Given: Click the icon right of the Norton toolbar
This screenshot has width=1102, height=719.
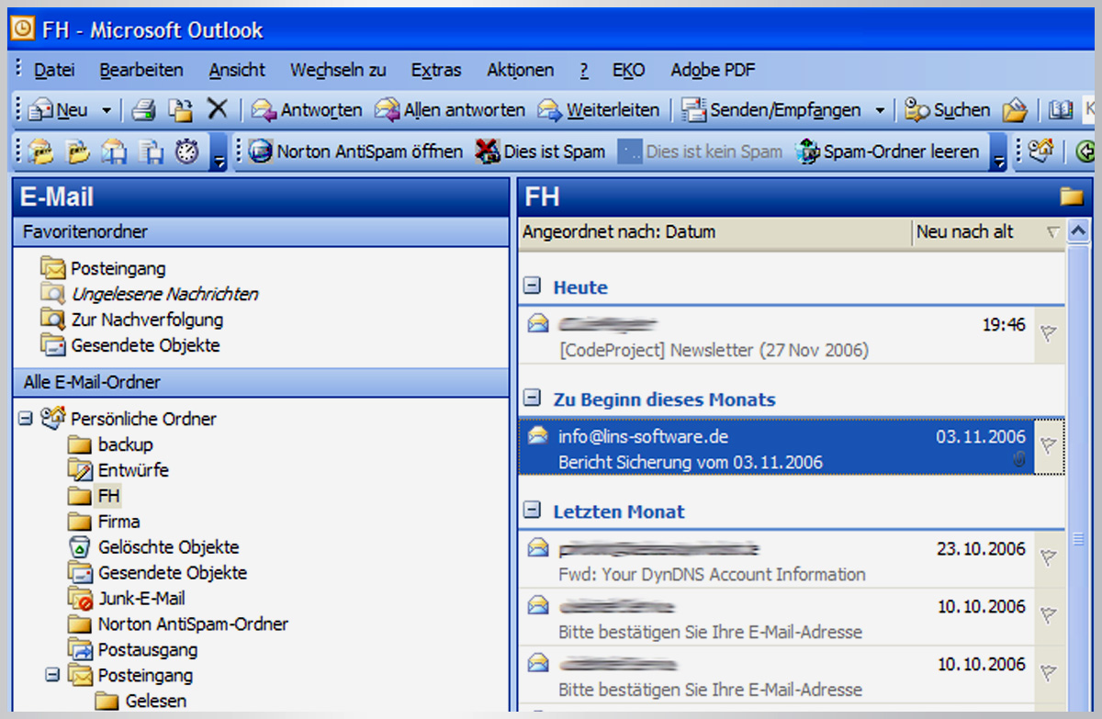Looking at the screenshot, I should click(1040, 152).
